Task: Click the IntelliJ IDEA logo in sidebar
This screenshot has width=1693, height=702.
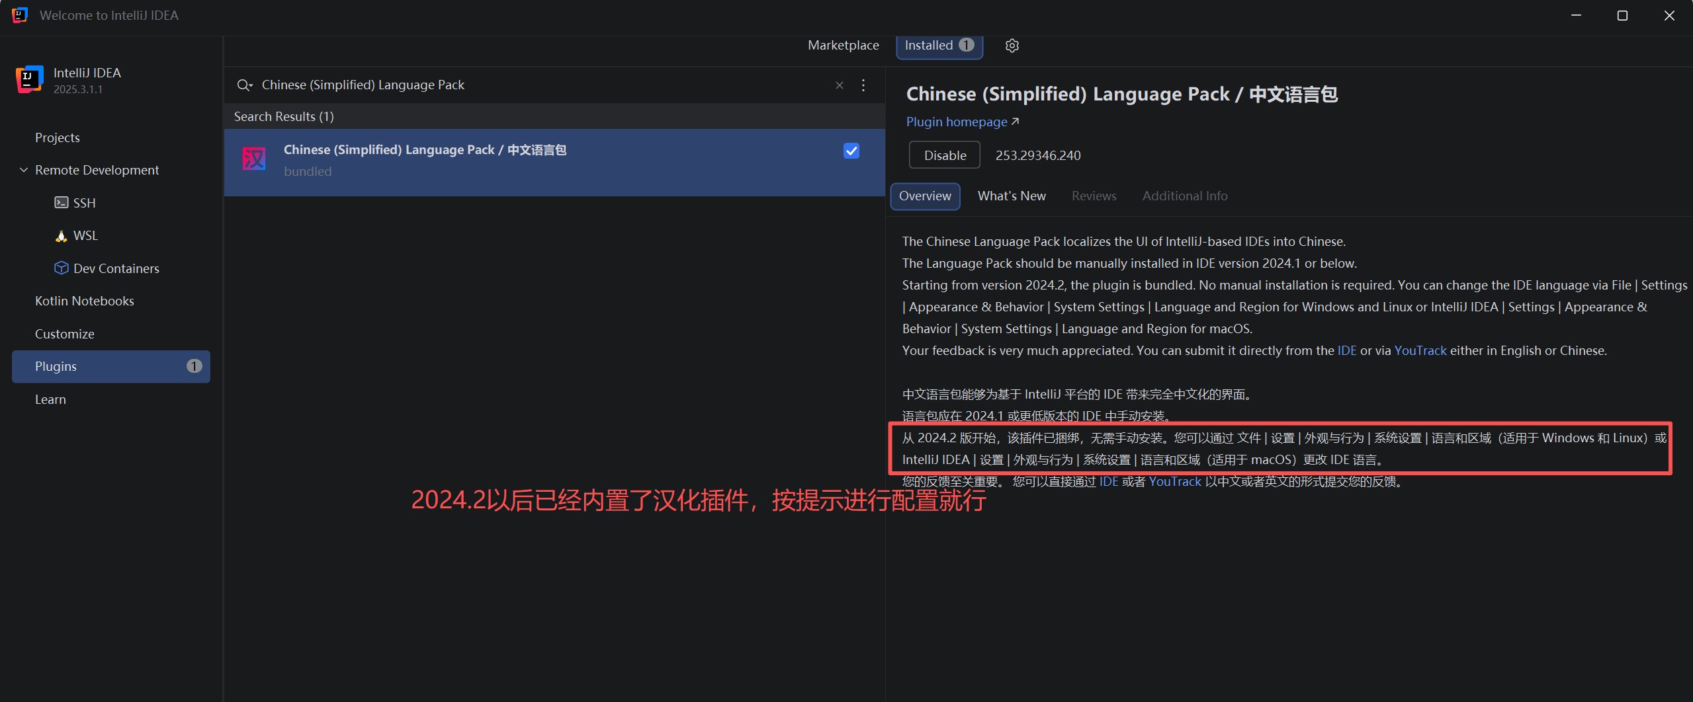Action: tap(29, 80)
